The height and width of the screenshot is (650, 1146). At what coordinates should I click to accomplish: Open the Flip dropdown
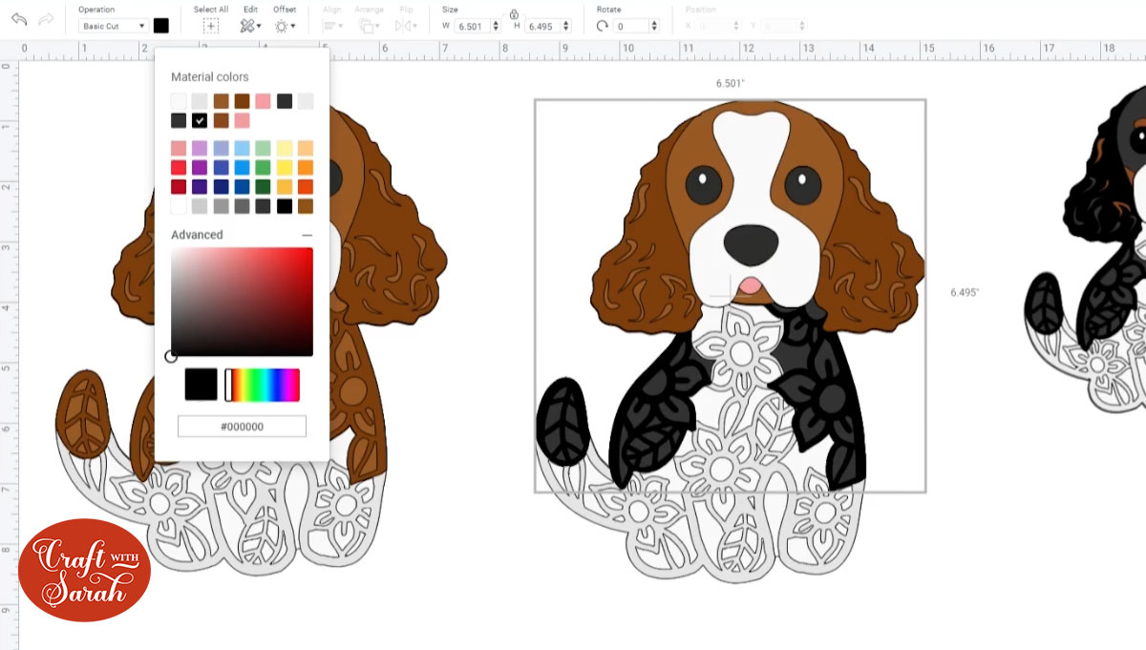click(x=407, y=26)
